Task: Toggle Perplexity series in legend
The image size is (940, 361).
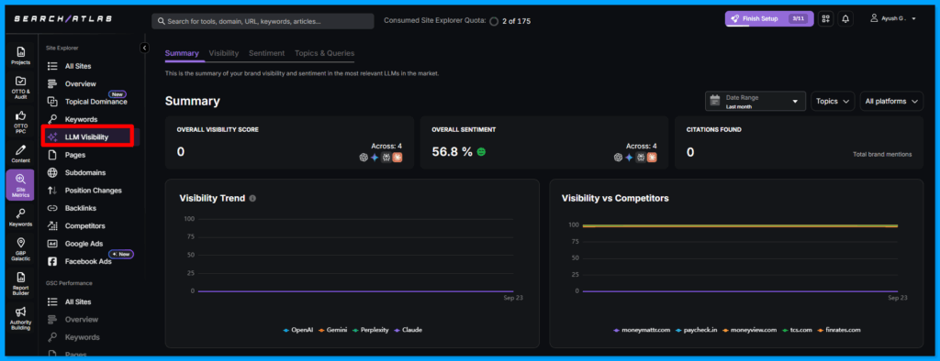Action: coord(371,330)
